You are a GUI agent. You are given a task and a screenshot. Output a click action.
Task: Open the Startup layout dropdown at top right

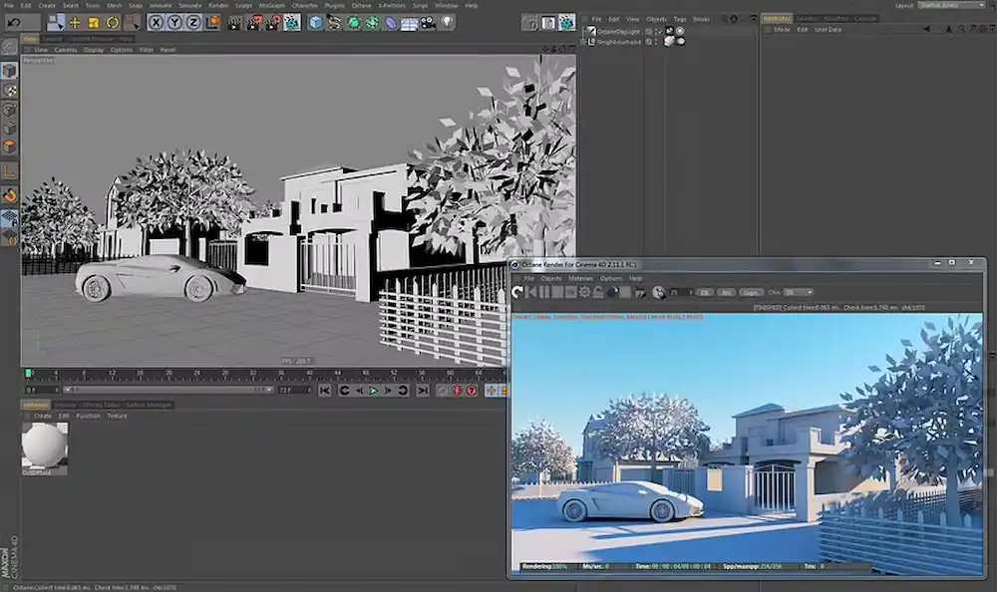949,5
